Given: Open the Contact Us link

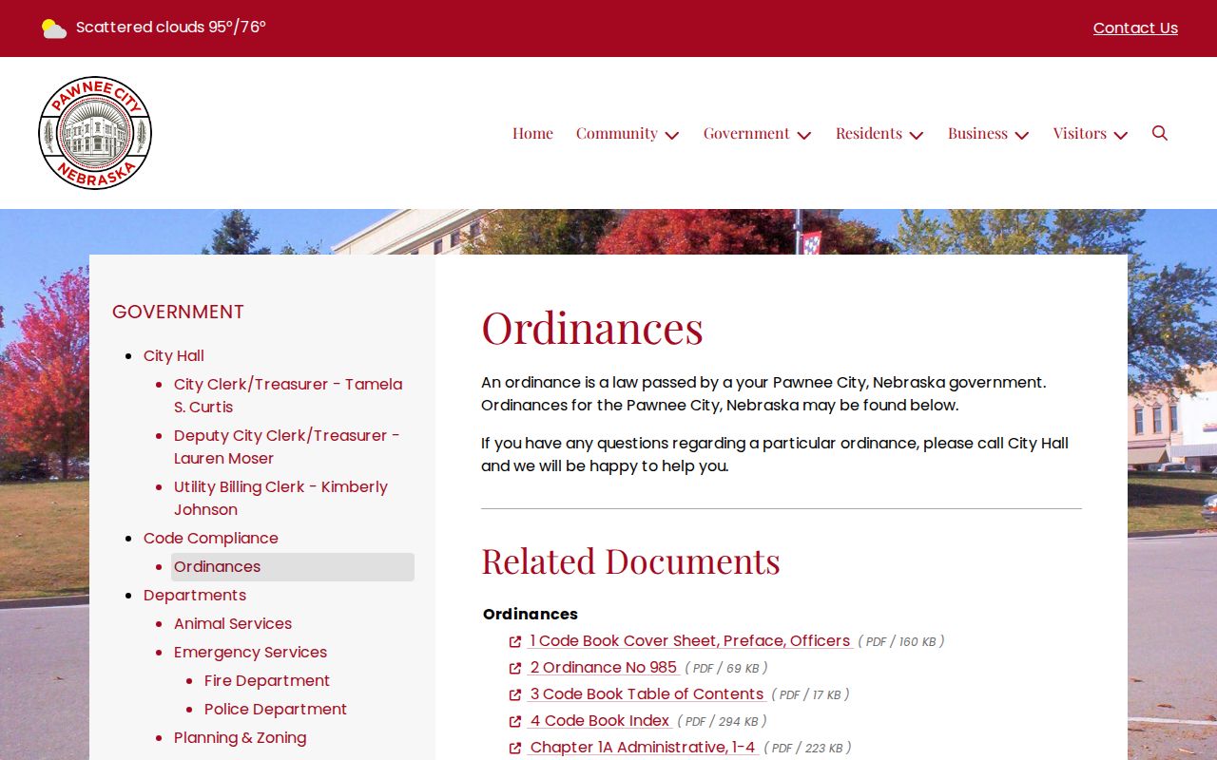Looking at the screenshot, I should (1135, 28).
